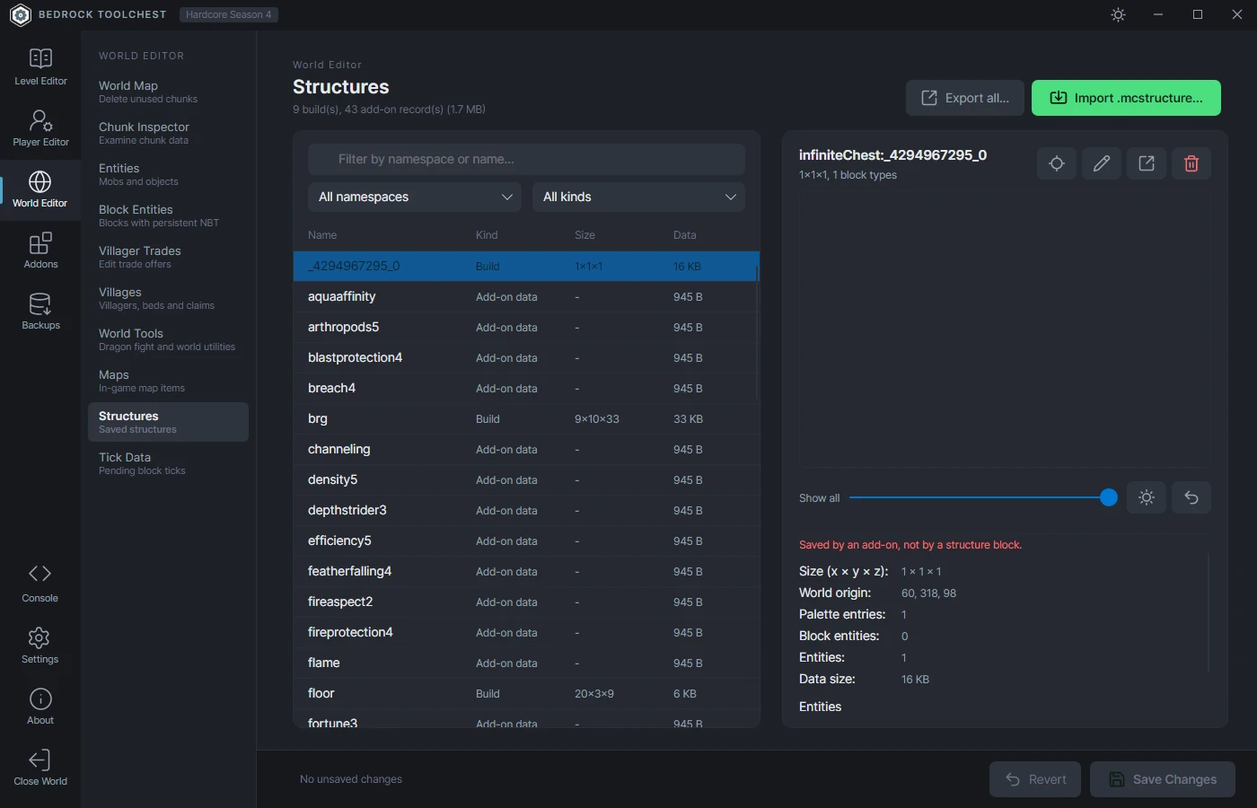Viewport: 1257px width, 808px height.
Task: Open the Console
Action: [x=40, y=584]
